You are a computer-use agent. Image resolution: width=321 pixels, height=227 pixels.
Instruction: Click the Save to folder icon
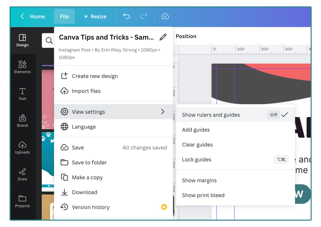pyautogui.click(x=64, y=162)
